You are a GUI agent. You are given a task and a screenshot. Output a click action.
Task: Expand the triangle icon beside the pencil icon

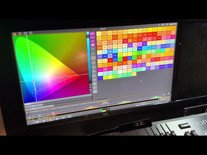coord(164,94)
